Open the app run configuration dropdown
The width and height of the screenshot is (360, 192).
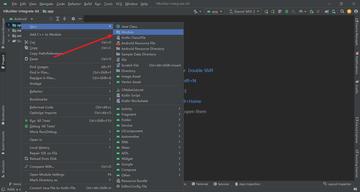coord(215,12)
